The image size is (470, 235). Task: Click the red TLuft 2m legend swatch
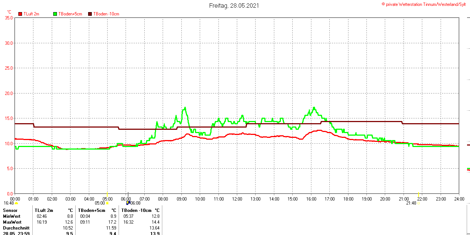point(20,14)
